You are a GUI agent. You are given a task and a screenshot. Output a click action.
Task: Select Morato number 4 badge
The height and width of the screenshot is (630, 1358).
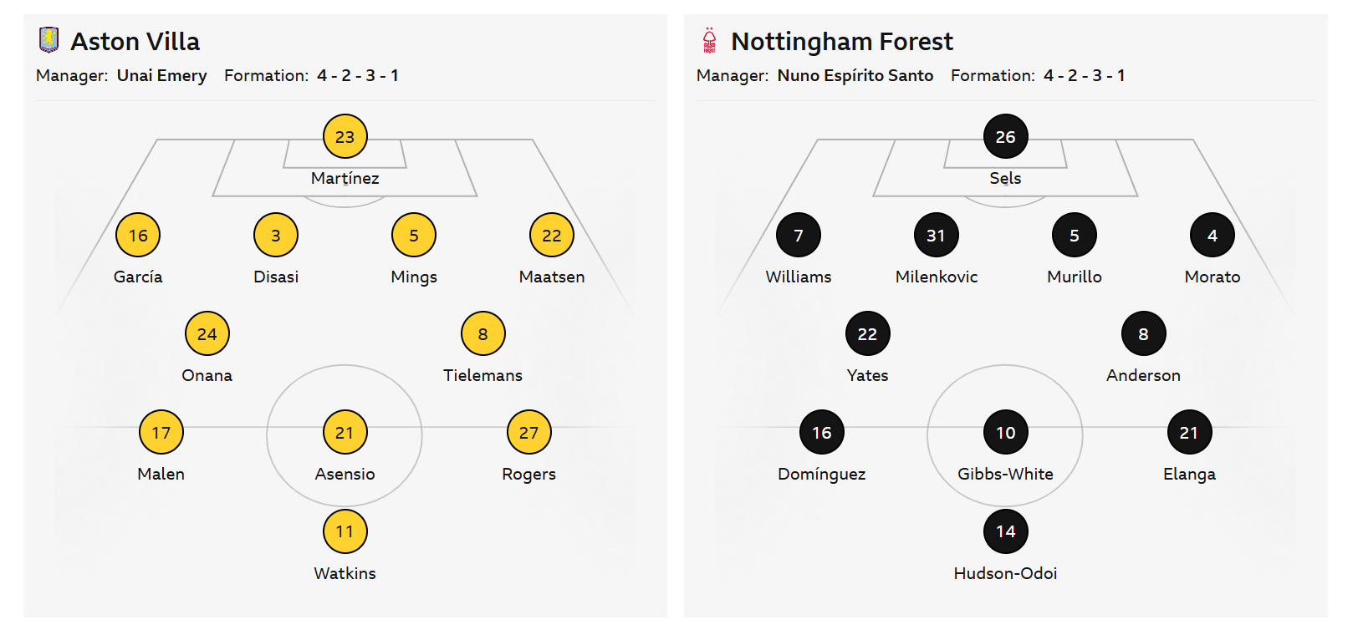[1212, 236]
